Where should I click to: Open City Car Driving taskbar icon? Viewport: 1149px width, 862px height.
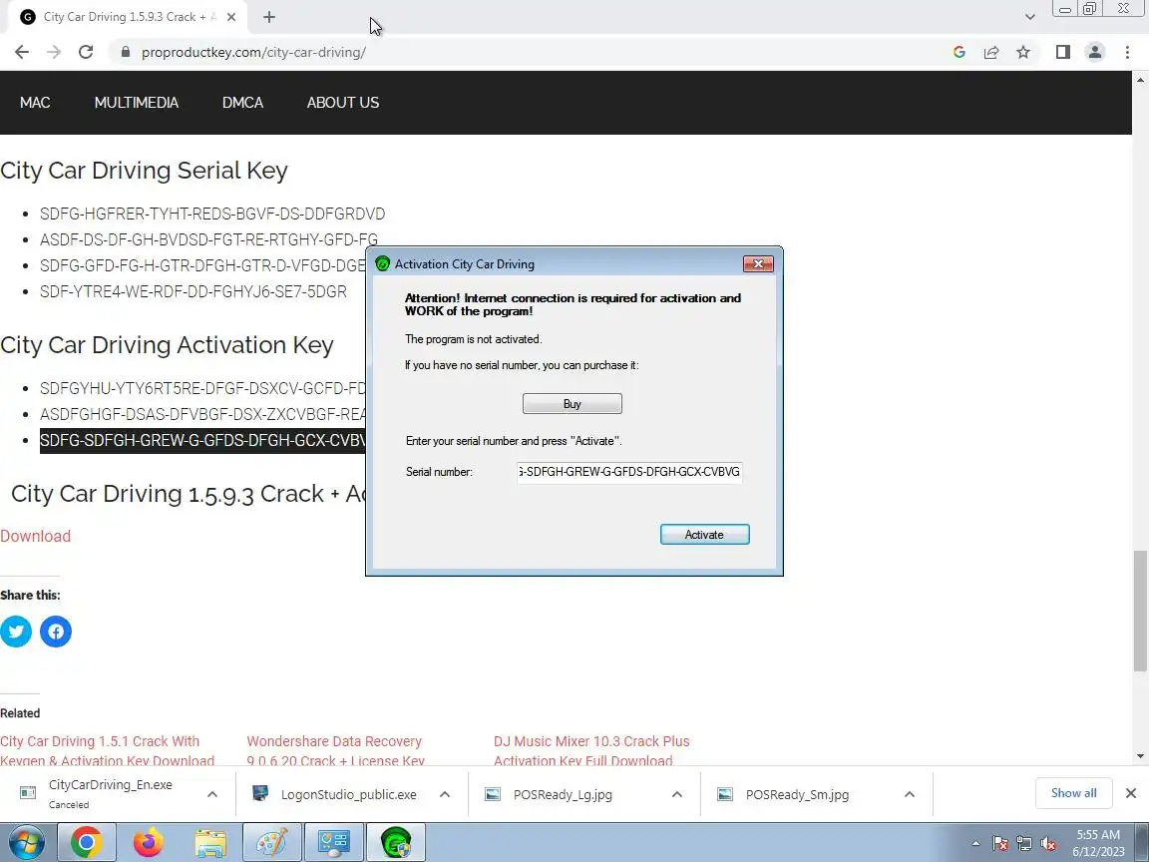[x=396, y=843]
